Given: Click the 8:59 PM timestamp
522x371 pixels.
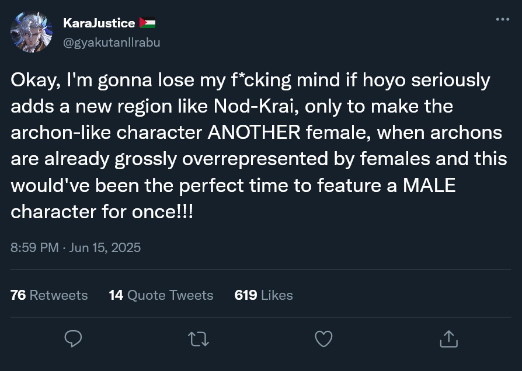Looking at the screenshot, I should 34,247.
